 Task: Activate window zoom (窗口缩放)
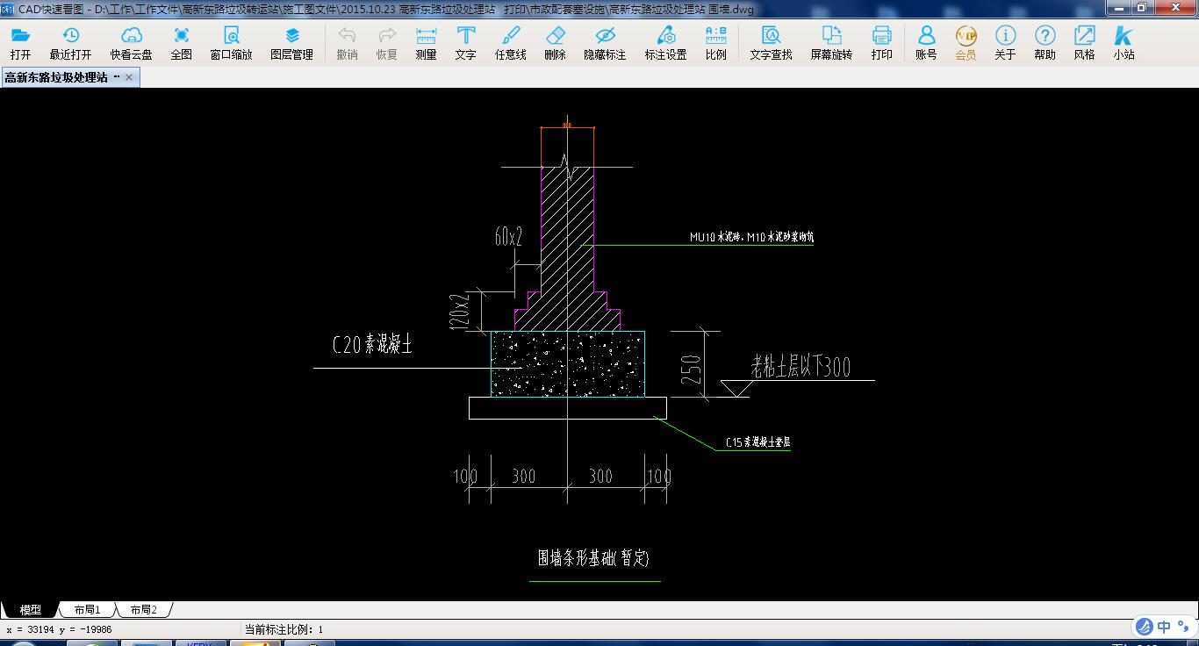click(x=231, y=42)
